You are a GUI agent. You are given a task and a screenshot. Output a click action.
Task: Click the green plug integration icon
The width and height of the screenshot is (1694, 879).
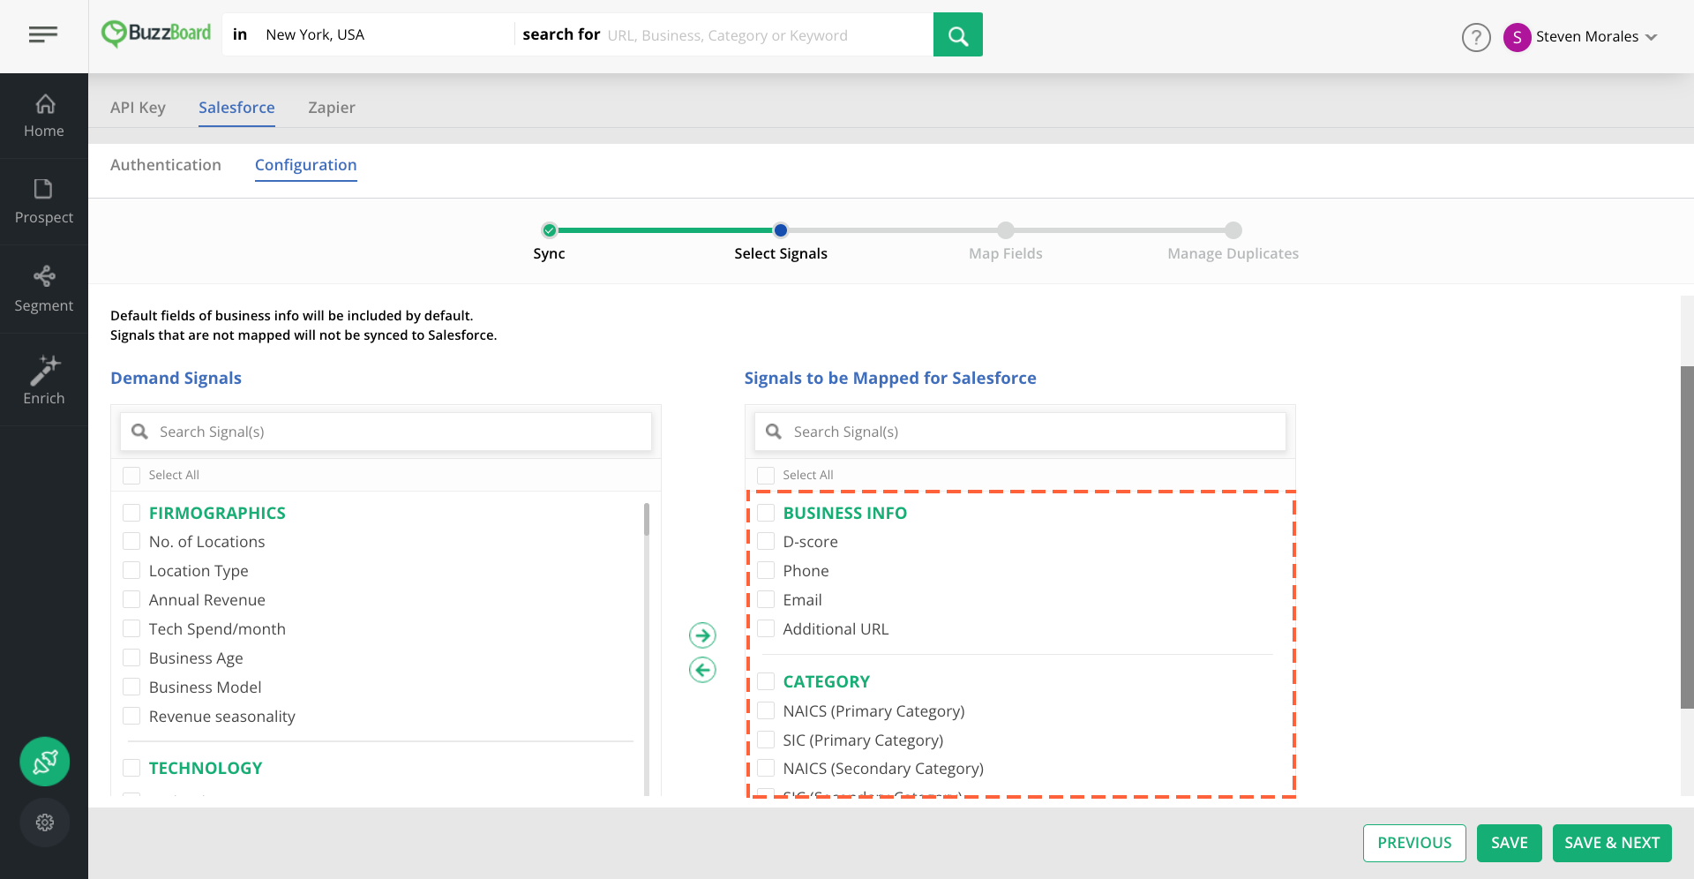(45, 762)
